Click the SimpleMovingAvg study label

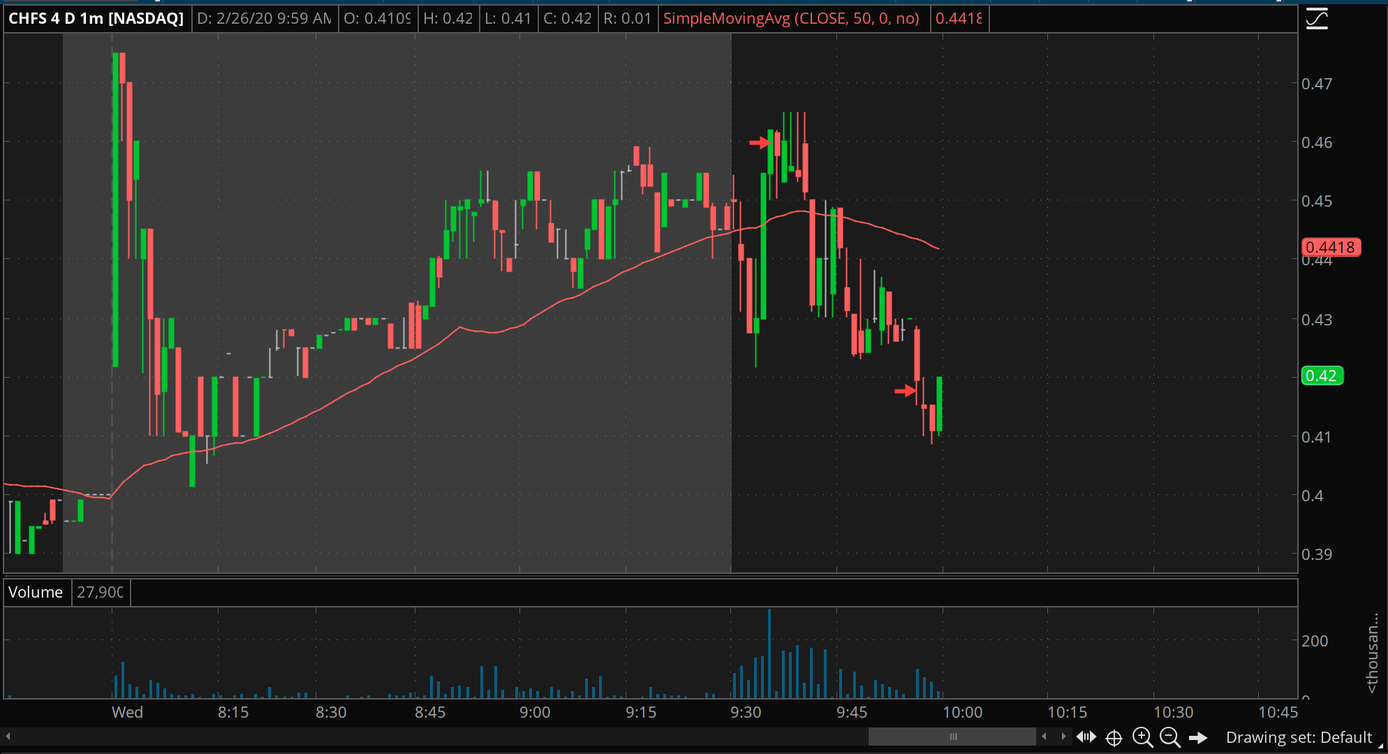click(x=790, y=18)
